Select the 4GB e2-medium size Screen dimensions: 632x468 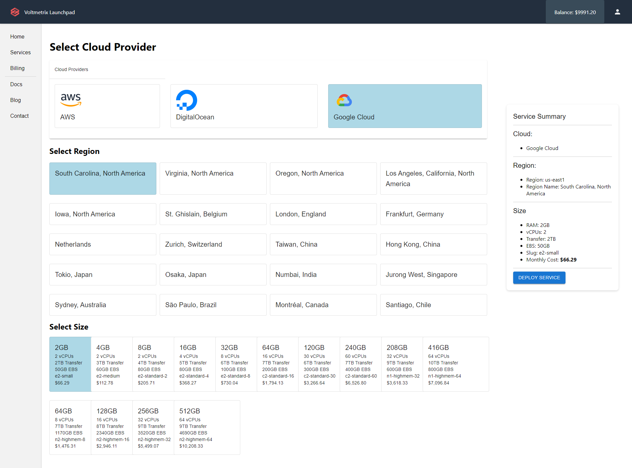click(x=112, y=364)
